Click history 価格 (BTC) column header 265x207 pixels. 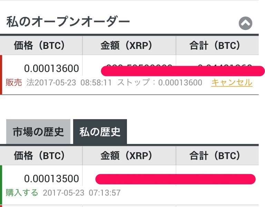(41, 155)
